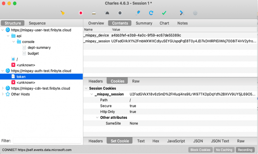
Task: Validate the response with the green checkmark icon
Action: (164, 13)
